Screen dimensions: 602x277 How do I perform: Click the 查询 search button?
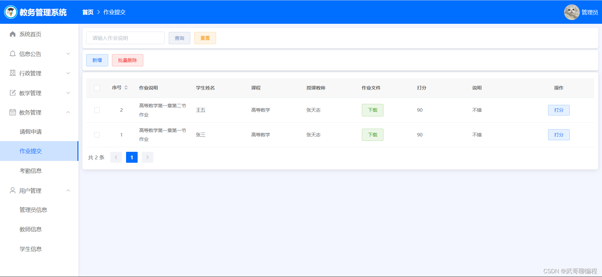179,38
